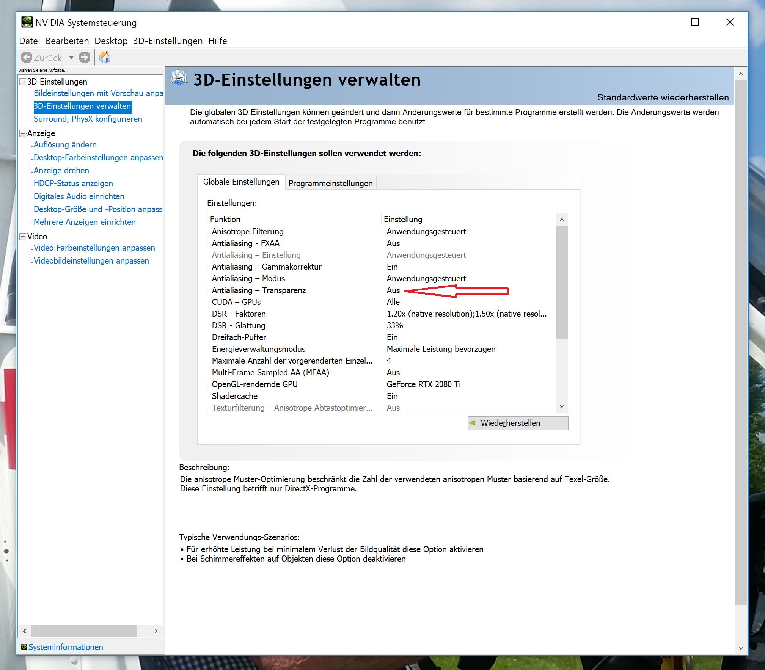Screen dimensions: 765x670
Task: Click the Zurück back arrow icon
Action: pos(27,58)
